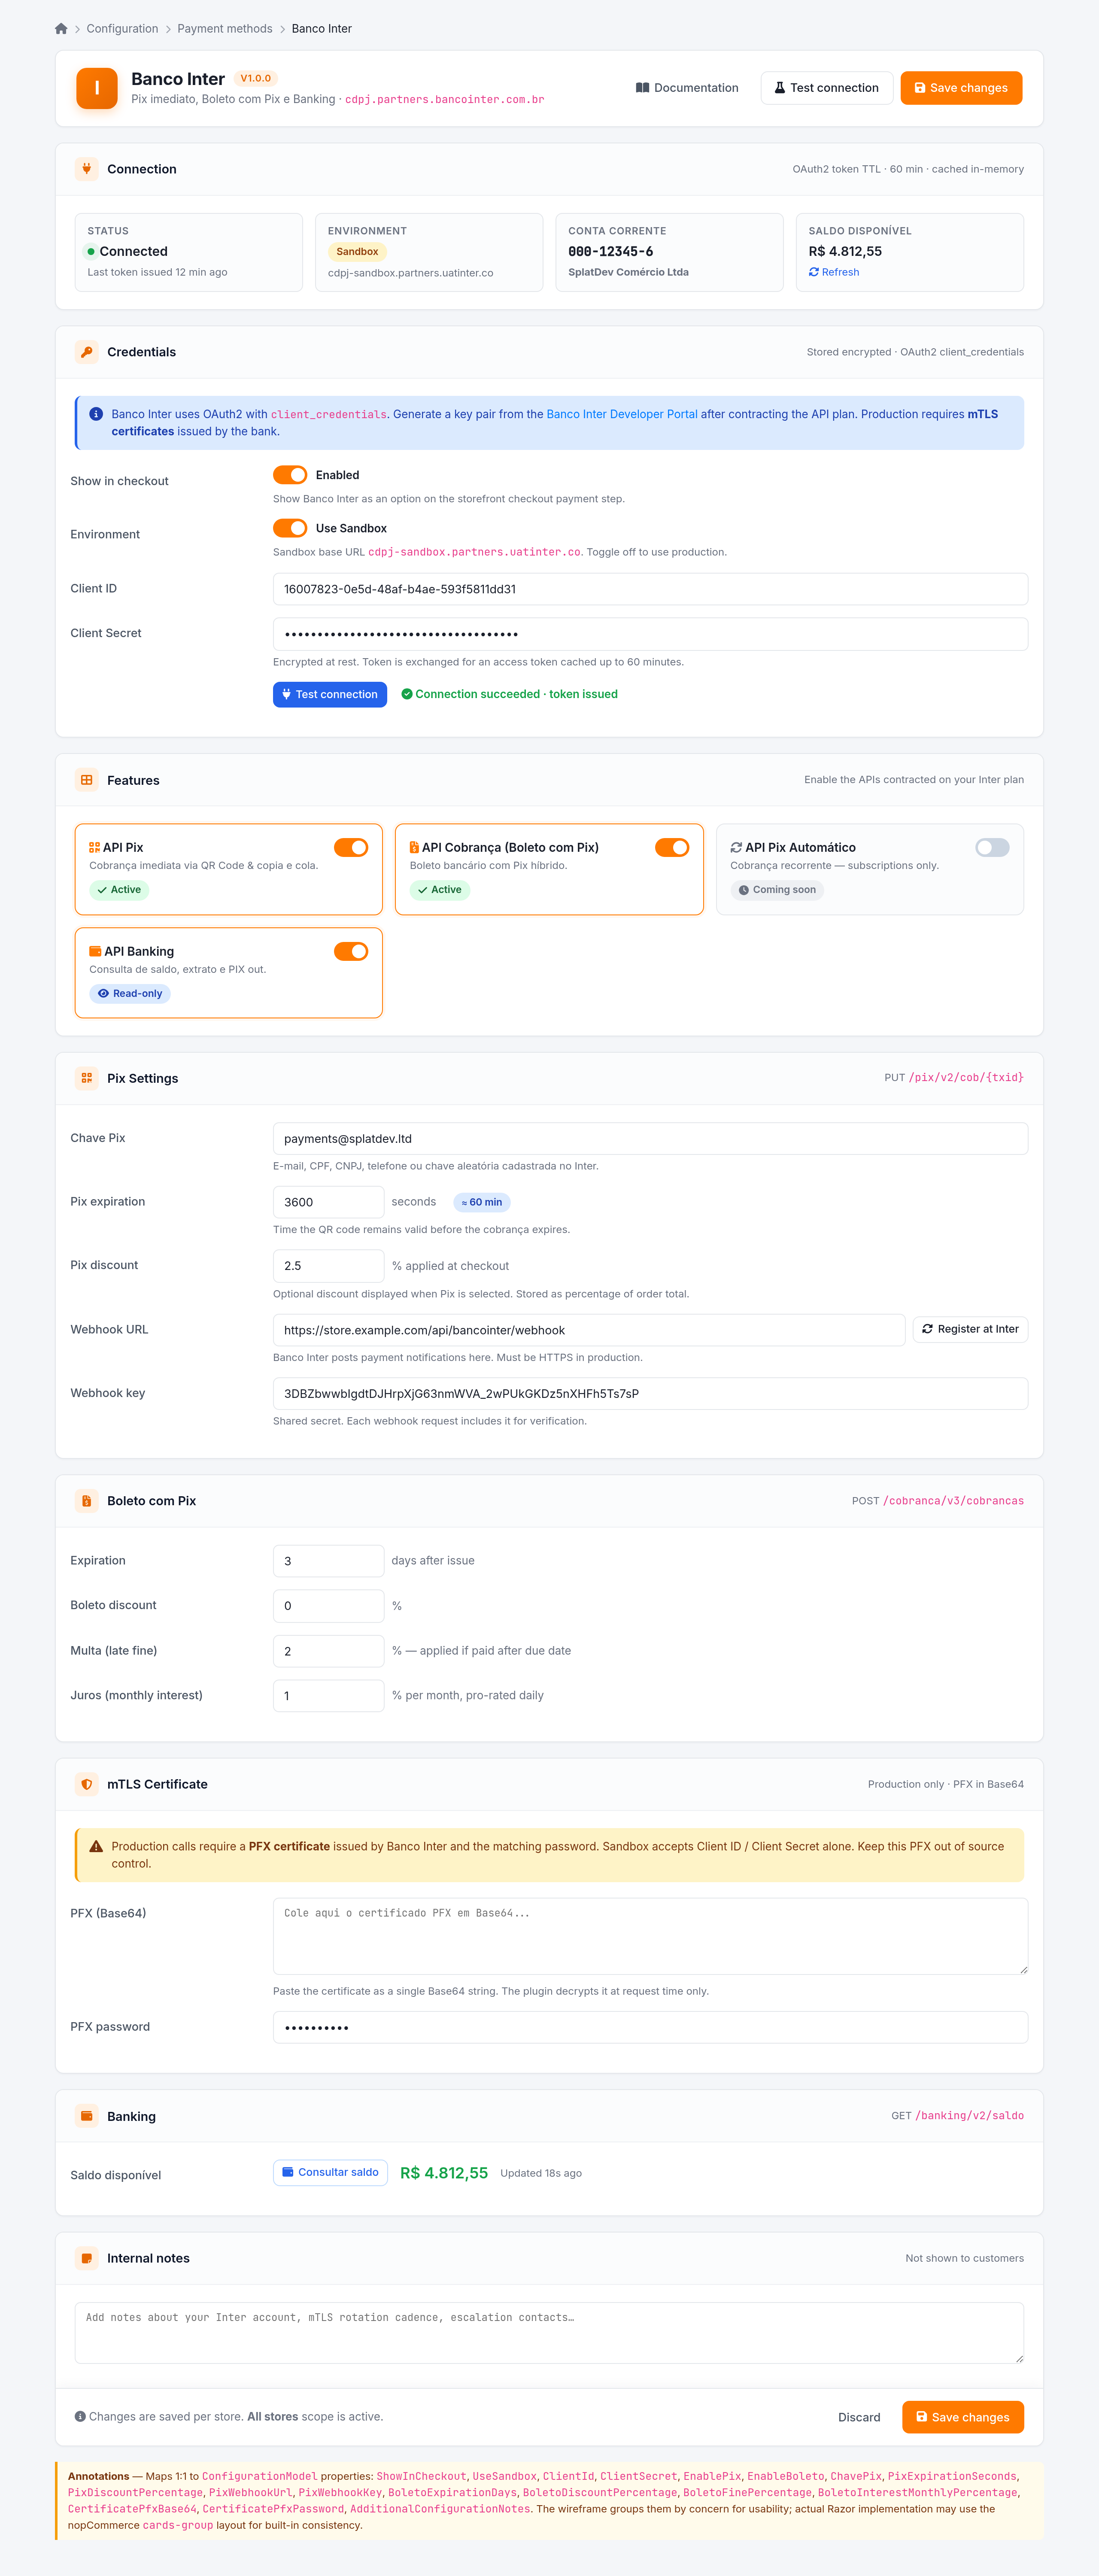The height and width of the screenshot is (2576, 1099).
Task: Toggle the API Pix feature switch
Action: click(351, 848)
